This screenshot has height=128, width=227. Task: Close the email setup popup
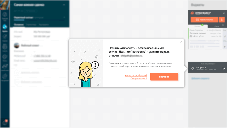[x=181, y=42]
